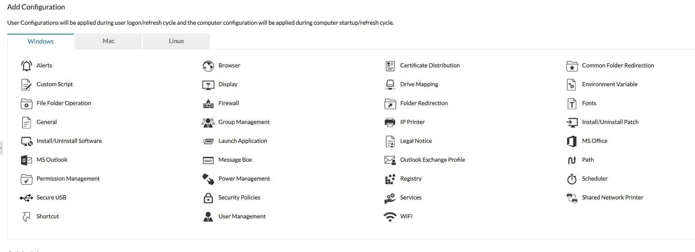Click the left panel collapse handle

(2, 148)
